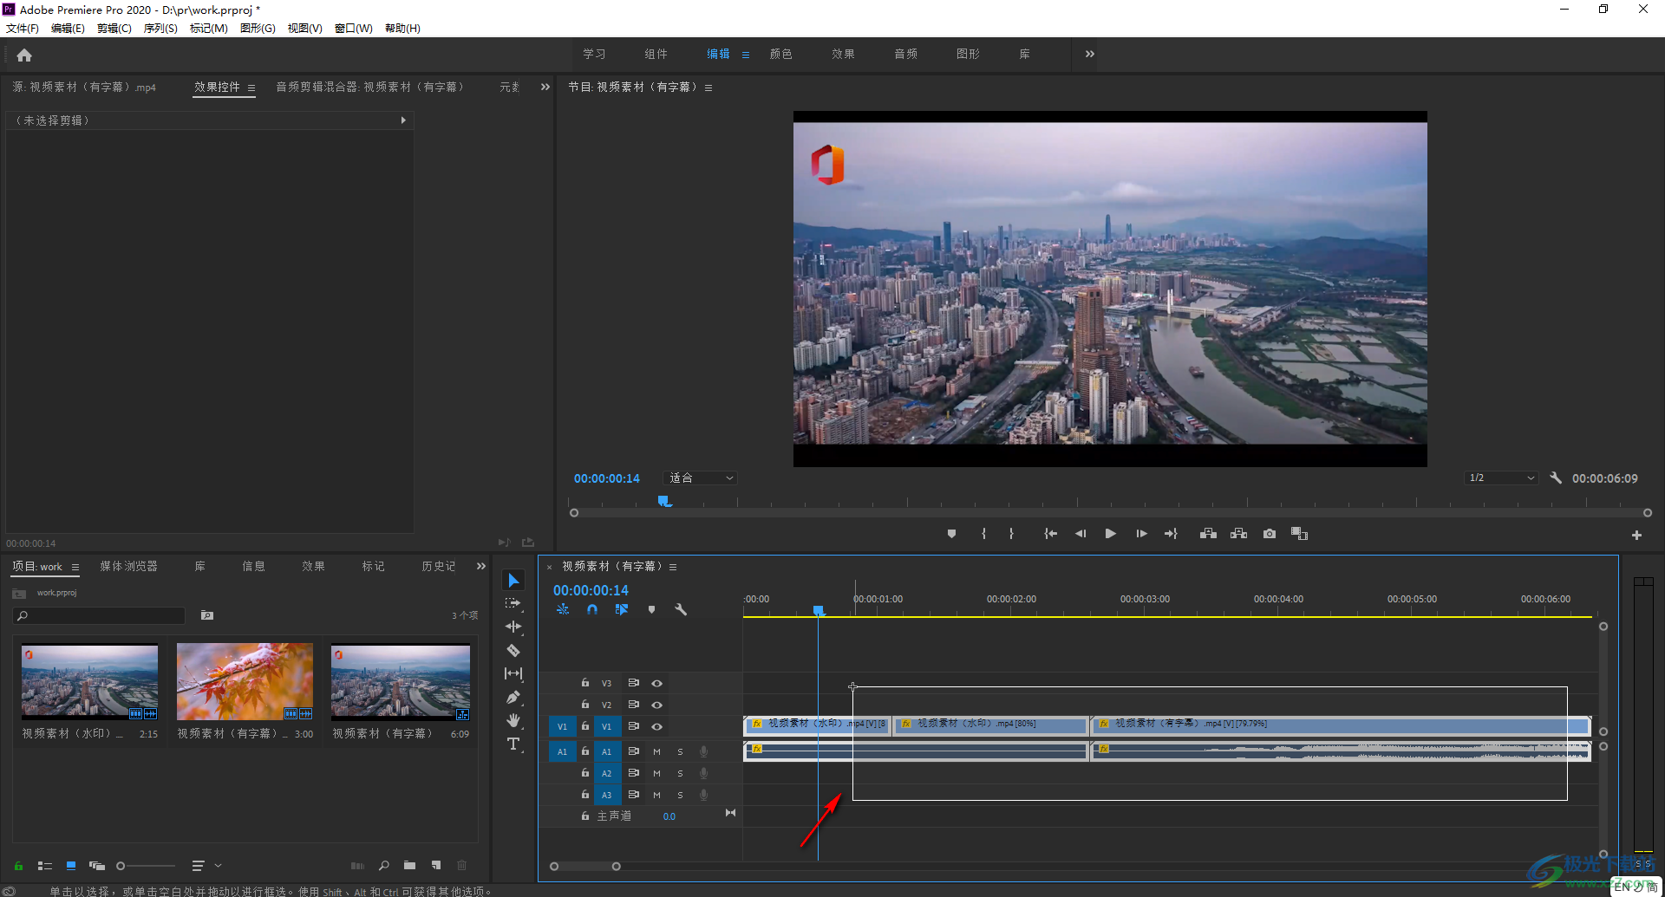Click the Home icon
Screen dimensions: 1665x897
click(24, 55)
